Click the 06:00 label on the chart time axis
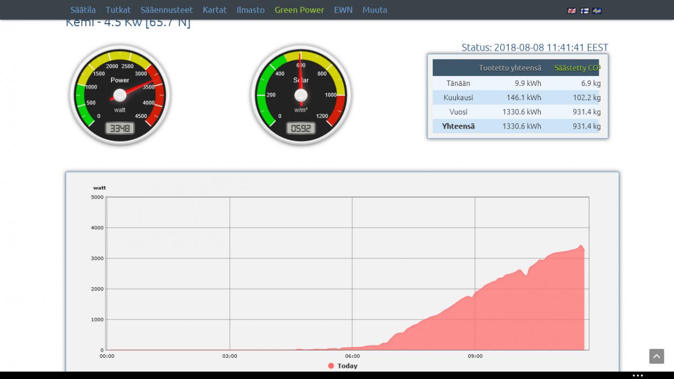Image resolution: width=674 pixels, height=379 pixels. 352,356
